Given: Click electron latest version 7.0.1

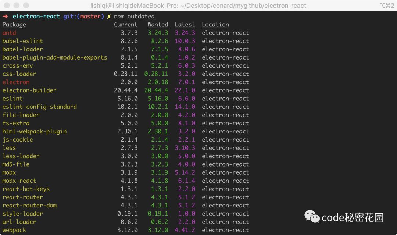Looking at the screenshot, I should [187, 82].
